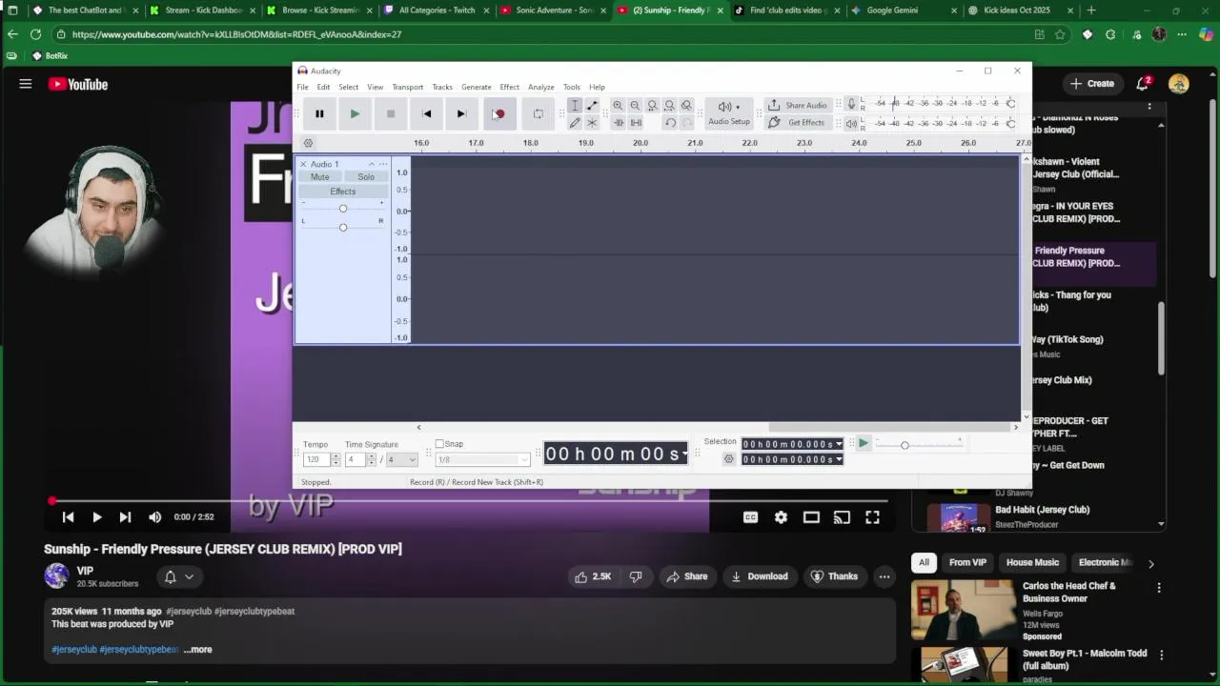The width and height of the screenshot is (1220, 686).
Task: Select the Envelope tool in Audacity
Action: (592, 106)
